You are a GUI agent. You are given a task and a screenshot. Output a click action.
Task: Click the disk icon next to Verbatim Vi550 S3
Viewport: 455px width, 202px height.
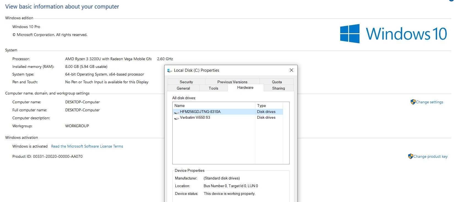pos(177,118)
